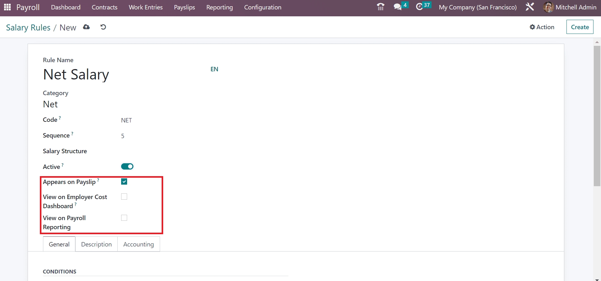The image size is (601, 281).
Task: Open the Action dropdown menu
Action: 542,27
